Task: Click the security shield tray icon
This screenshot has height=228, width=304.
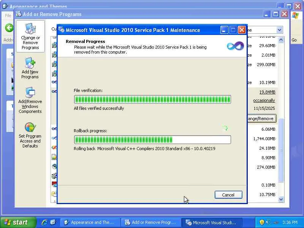Action: pos(262,222)
